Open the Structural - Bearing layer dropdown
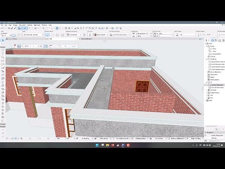Image resolution: width=225 pixels, height=169 pixels. coord(33,35)
